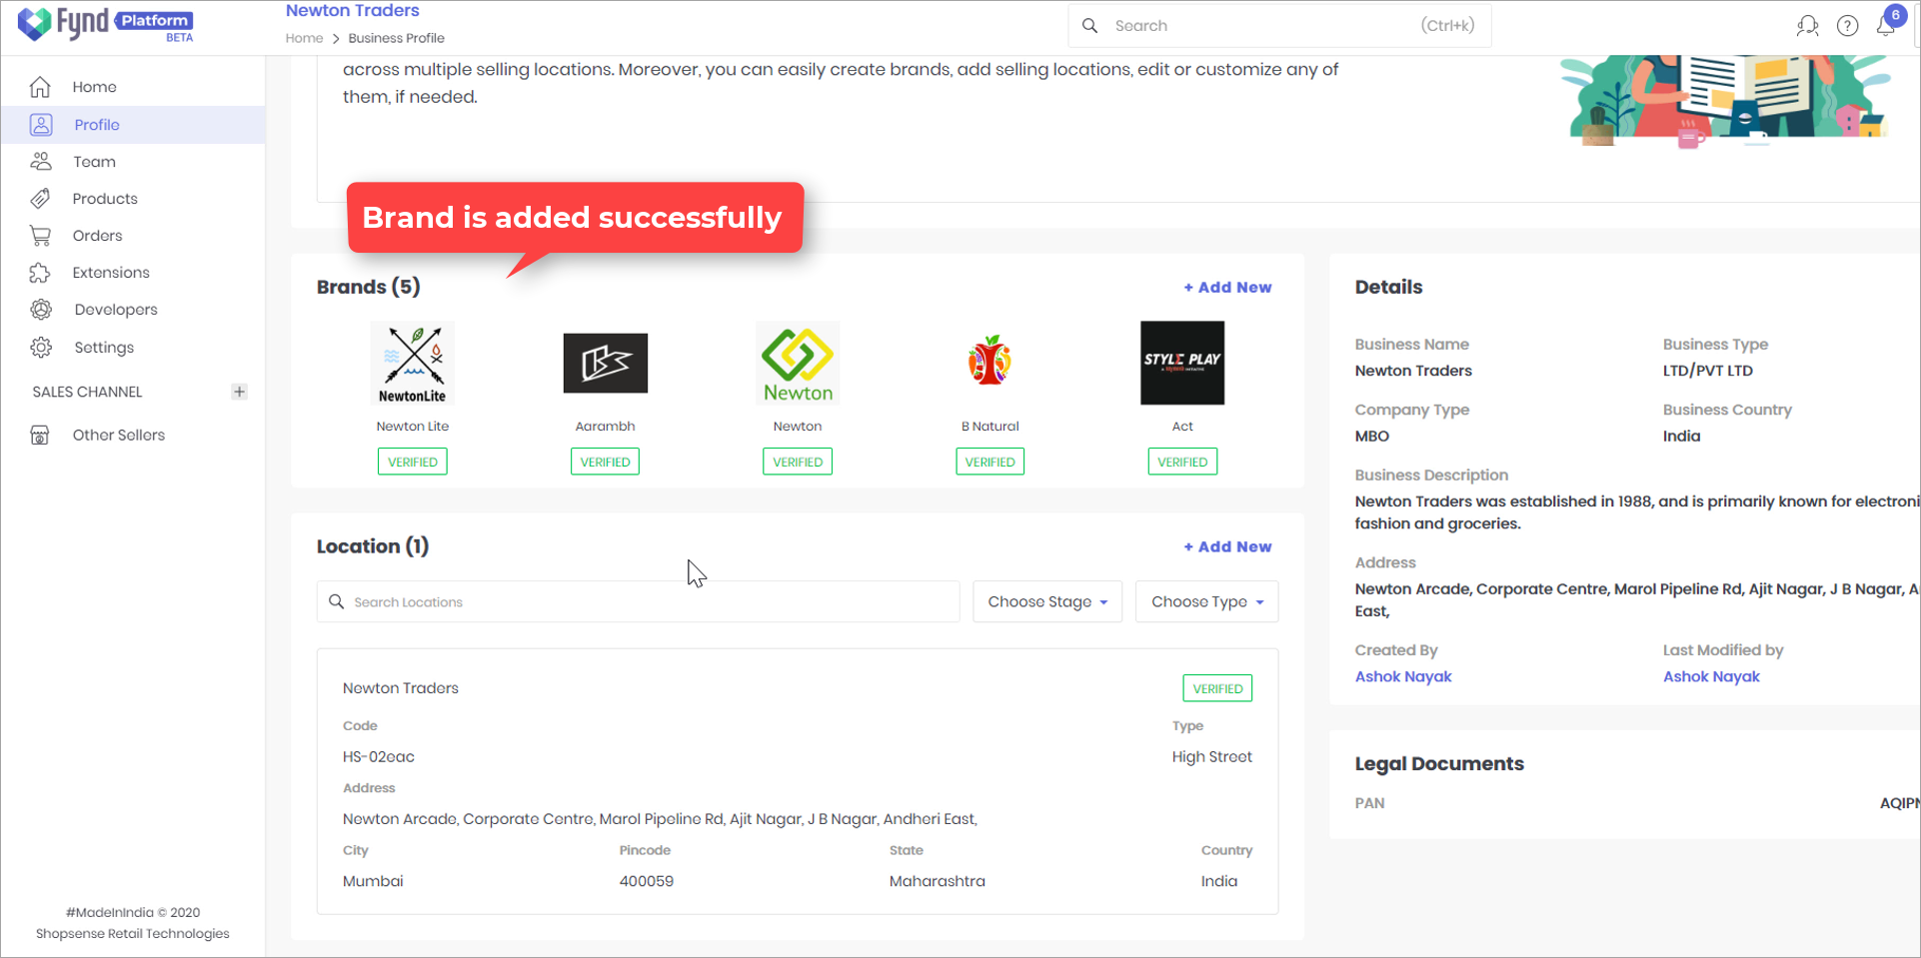This screenshot has height=958, width=1921.
Task: Open Newton Traders location card
Action: (x=798, y=781)
